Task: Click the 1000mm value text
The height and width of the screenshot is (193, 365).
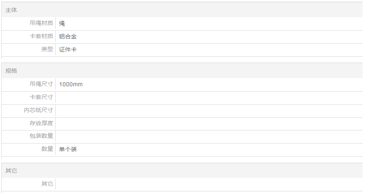Action: click(71, 84)
